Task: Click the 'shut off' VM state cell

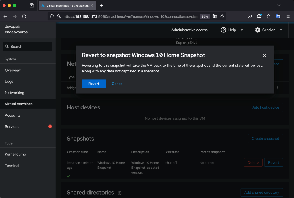Action: 171,163
